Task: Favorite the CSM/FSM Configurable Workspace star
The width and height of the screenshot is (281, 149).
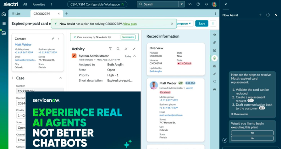Action: [123, 4]
